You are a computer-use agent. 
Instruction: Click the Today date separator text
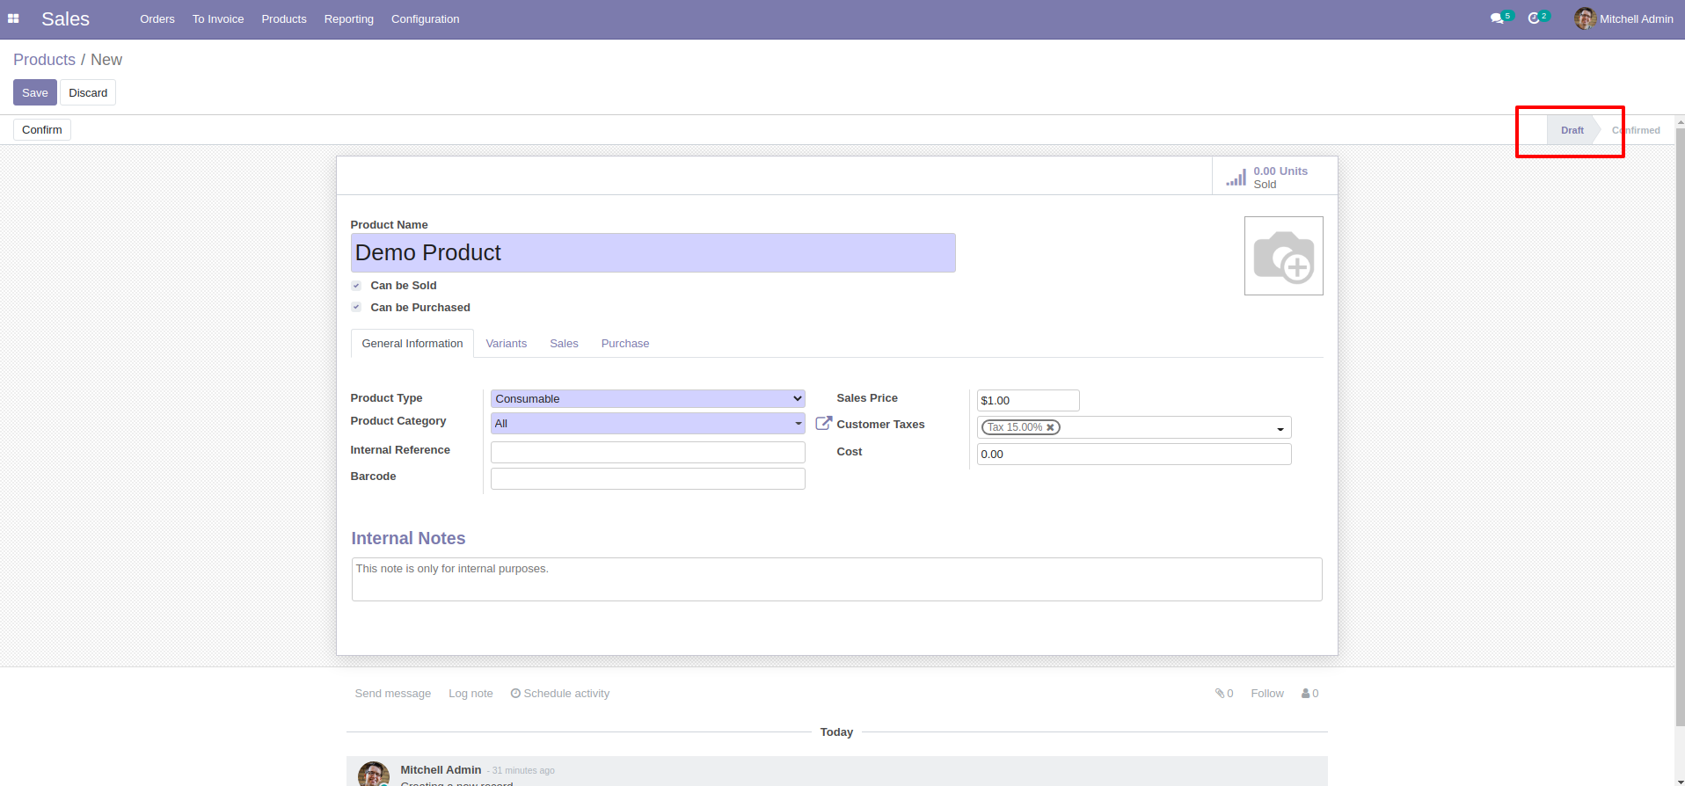pyautogui.click(x=836, y=732)
